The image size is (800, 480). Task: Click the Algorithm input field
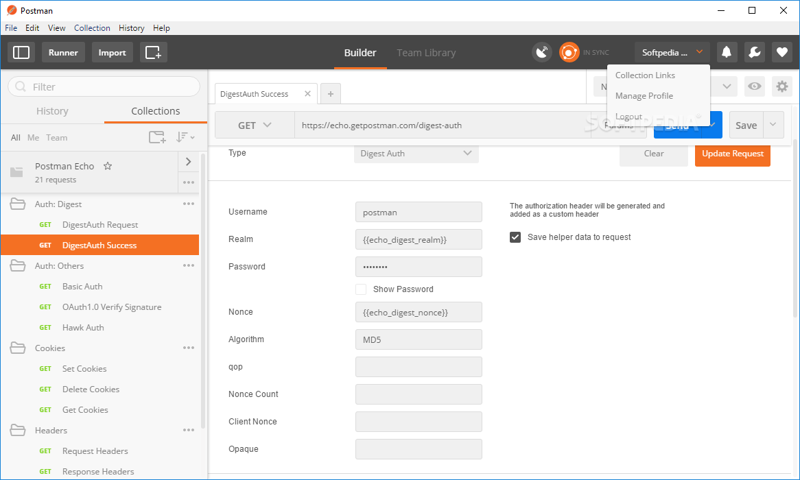(x=419, y=339)
